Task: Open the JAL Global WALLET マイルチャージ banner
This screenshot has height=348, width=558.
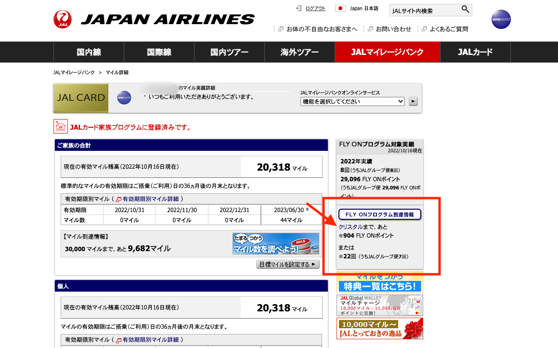Action: (x=379, y=305)
